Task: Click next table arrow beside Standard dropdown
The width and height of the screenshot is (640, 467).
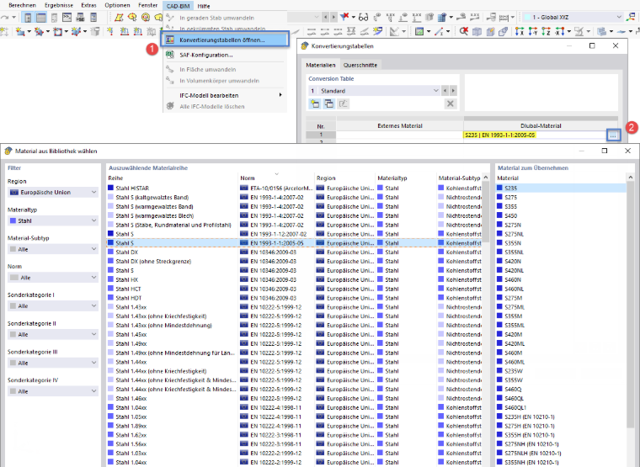Action: click(x=453, y=91)
